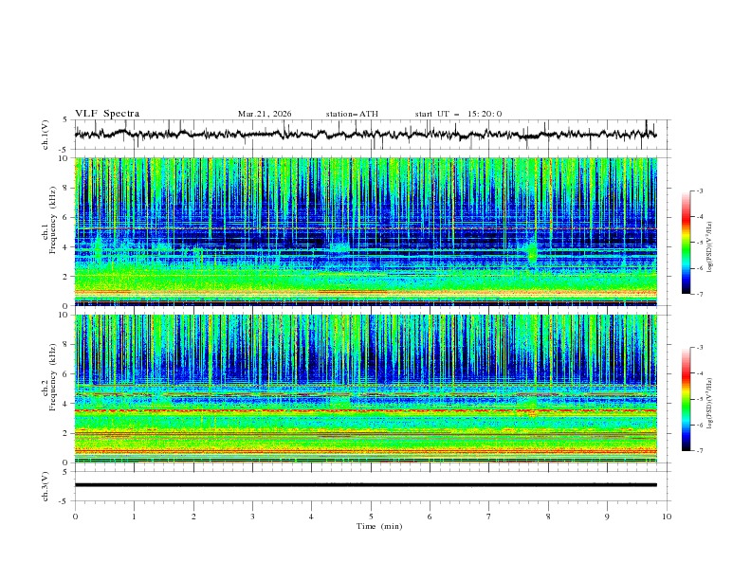
Task: Click the "-7" tick of ch.2 color bar
Action: (x=699, y=450)
